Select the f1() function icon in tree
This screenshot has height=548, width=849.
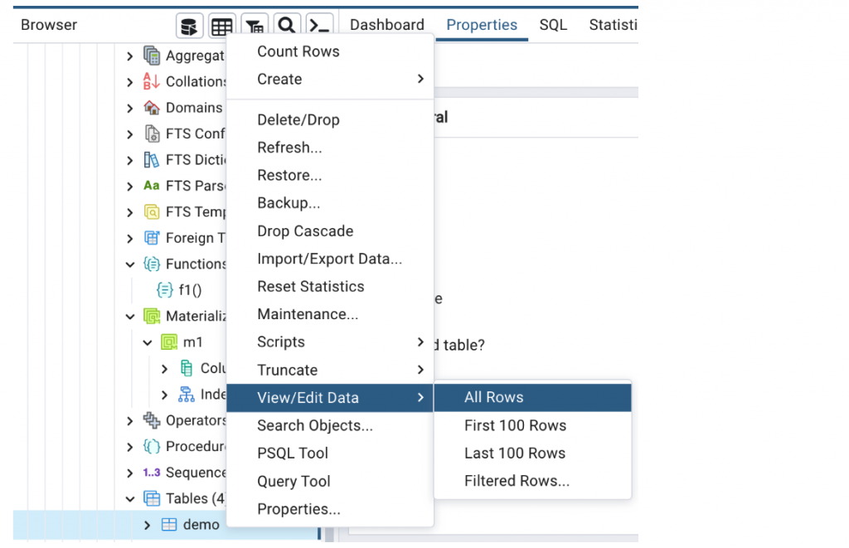tap(164, 290)
